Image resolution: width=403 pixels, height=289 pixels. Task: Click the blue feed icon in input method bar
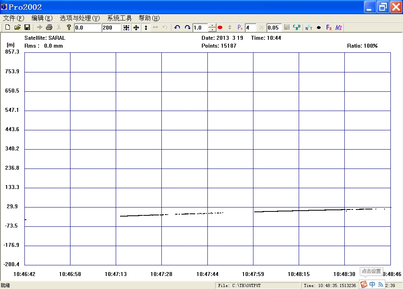(381, 284)
